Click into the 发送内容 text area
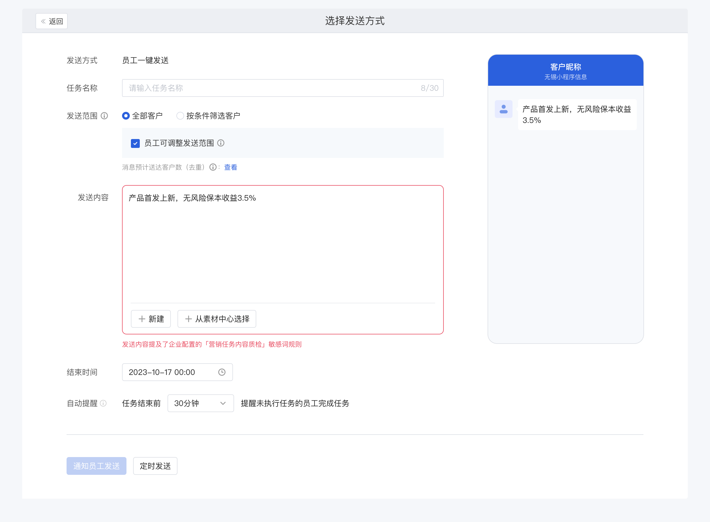This screenshot has height=522, width=710. (283, 245)
